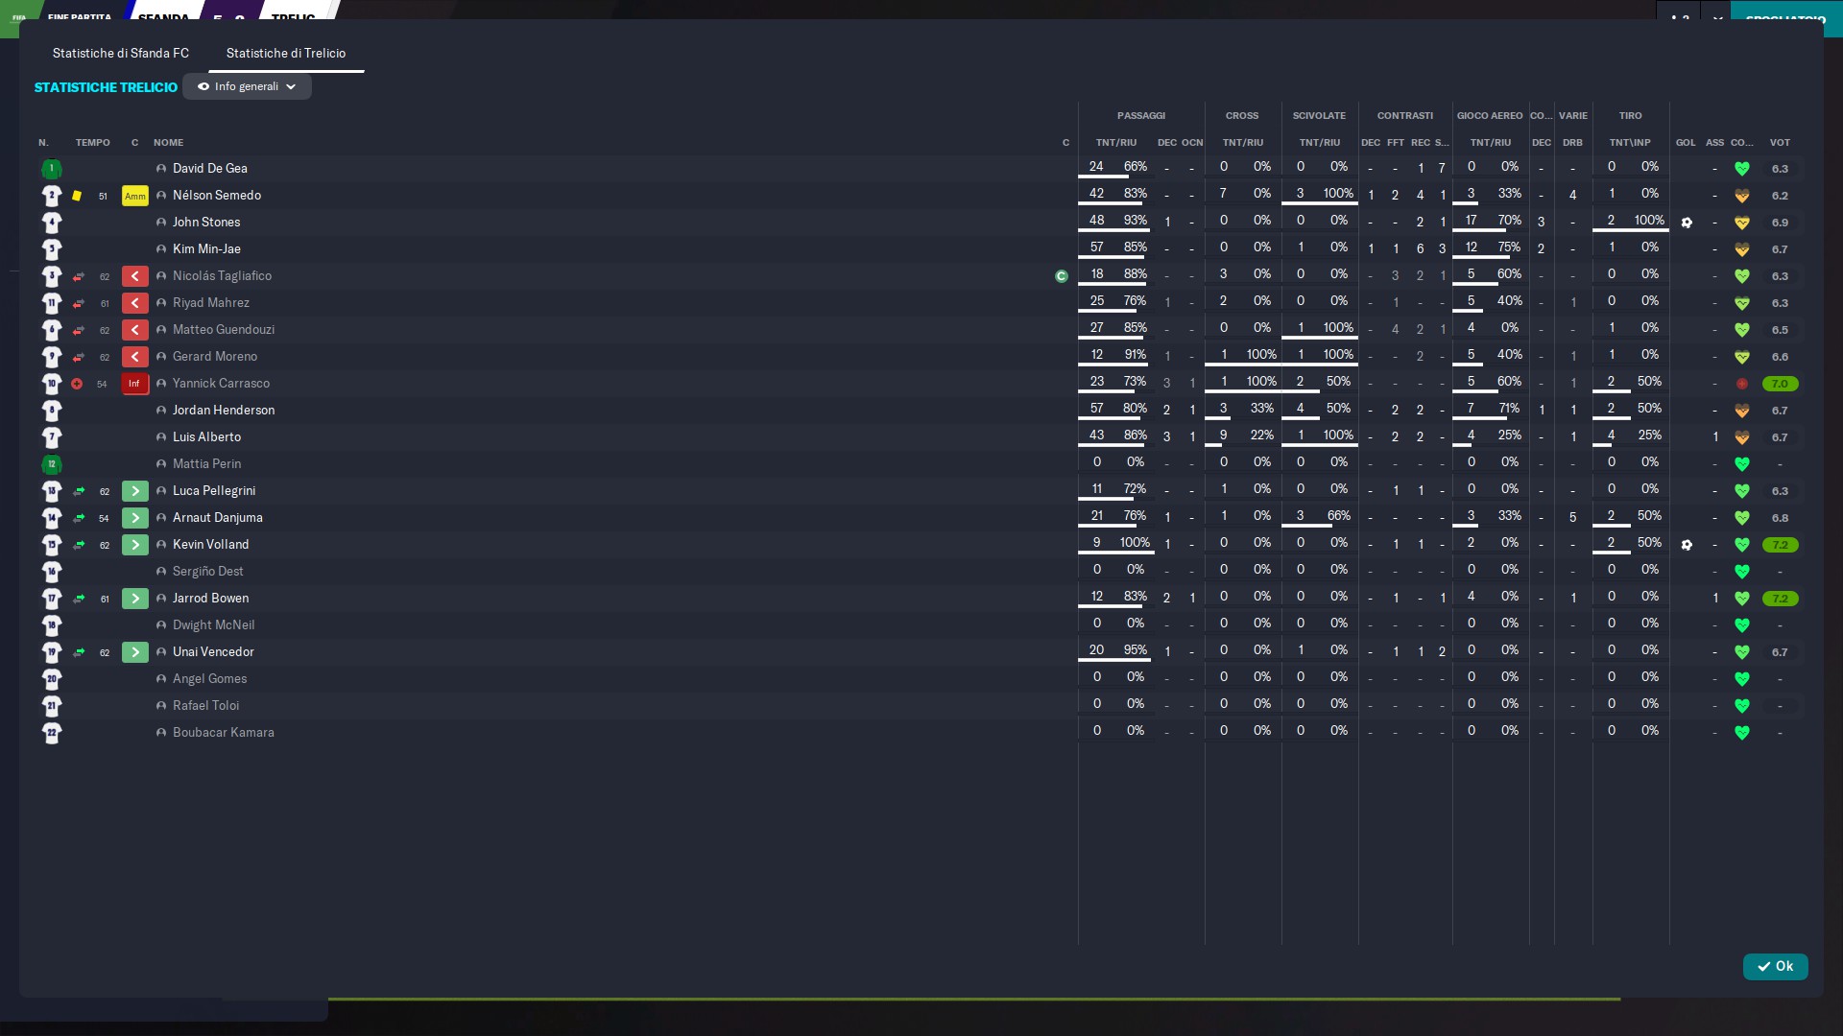Switch to Statistiche di Sfanda FC tab
Screen dimensions: 1843x1036
[121, 53]
